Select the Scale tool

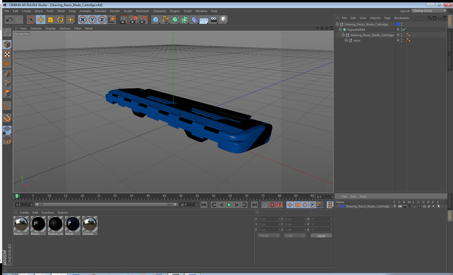click(x=50, y=20)
